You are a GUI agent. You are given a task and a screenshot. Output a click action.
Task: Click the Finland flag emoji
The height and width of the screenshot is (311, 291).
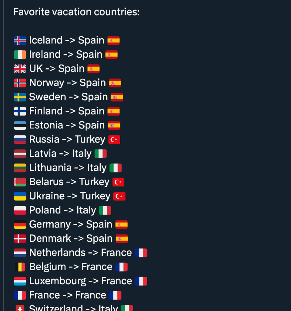click(x=20, y=111)
